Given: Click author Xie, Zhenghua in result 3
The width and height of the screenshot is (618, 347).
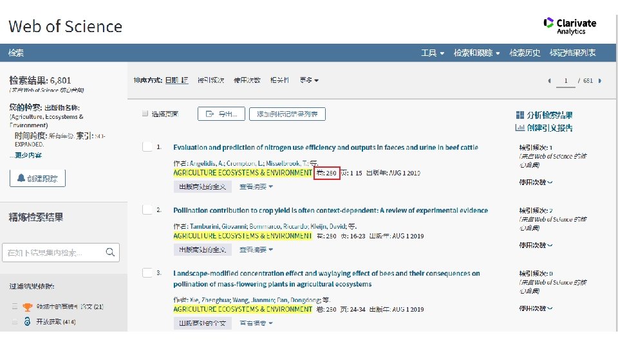Looking at the screenshot, I should [209, 300].
